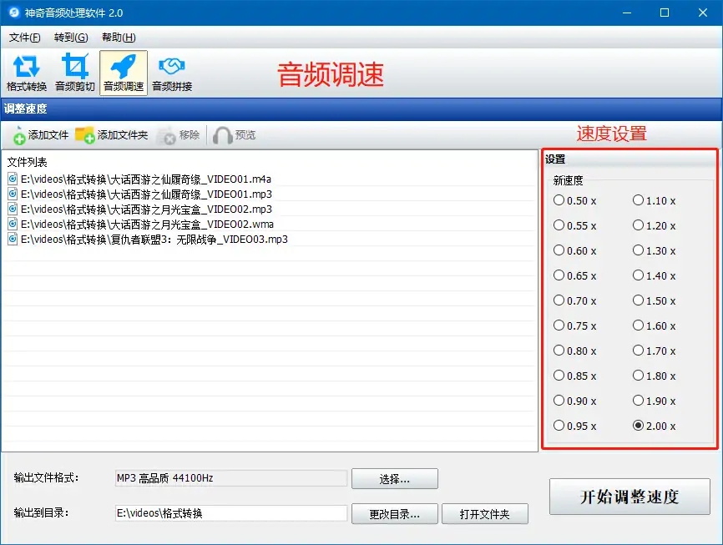Select the 音频剪切 audio cut tool
This screenshot has height=545, width=723.
tap(75, 73)
